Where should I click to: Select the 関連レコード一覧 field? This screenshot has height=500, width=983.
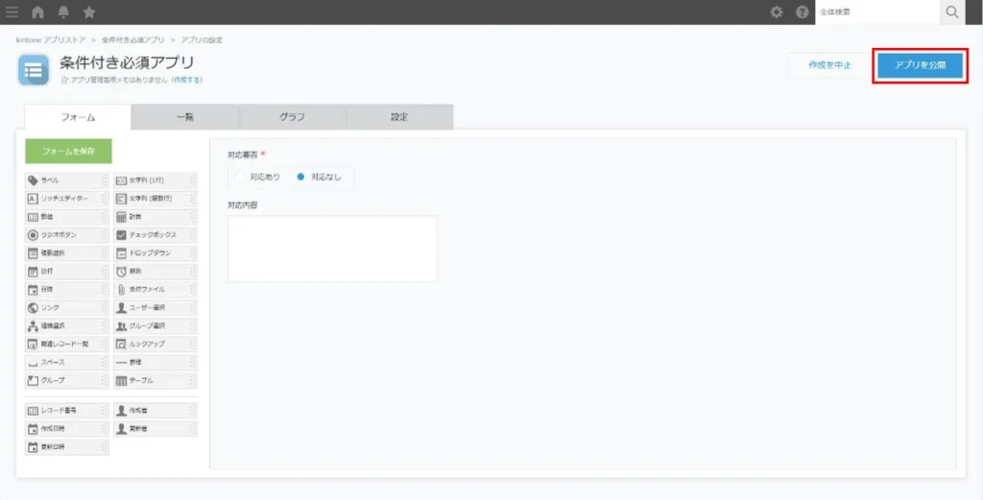pyautogui.click(x=67, y=344)
